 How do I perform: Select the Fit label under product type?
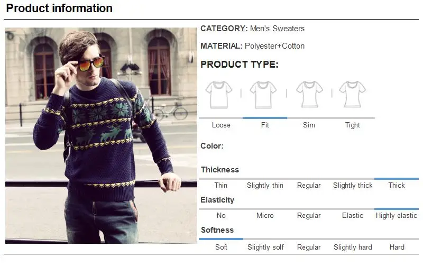[x=265, y=125]
